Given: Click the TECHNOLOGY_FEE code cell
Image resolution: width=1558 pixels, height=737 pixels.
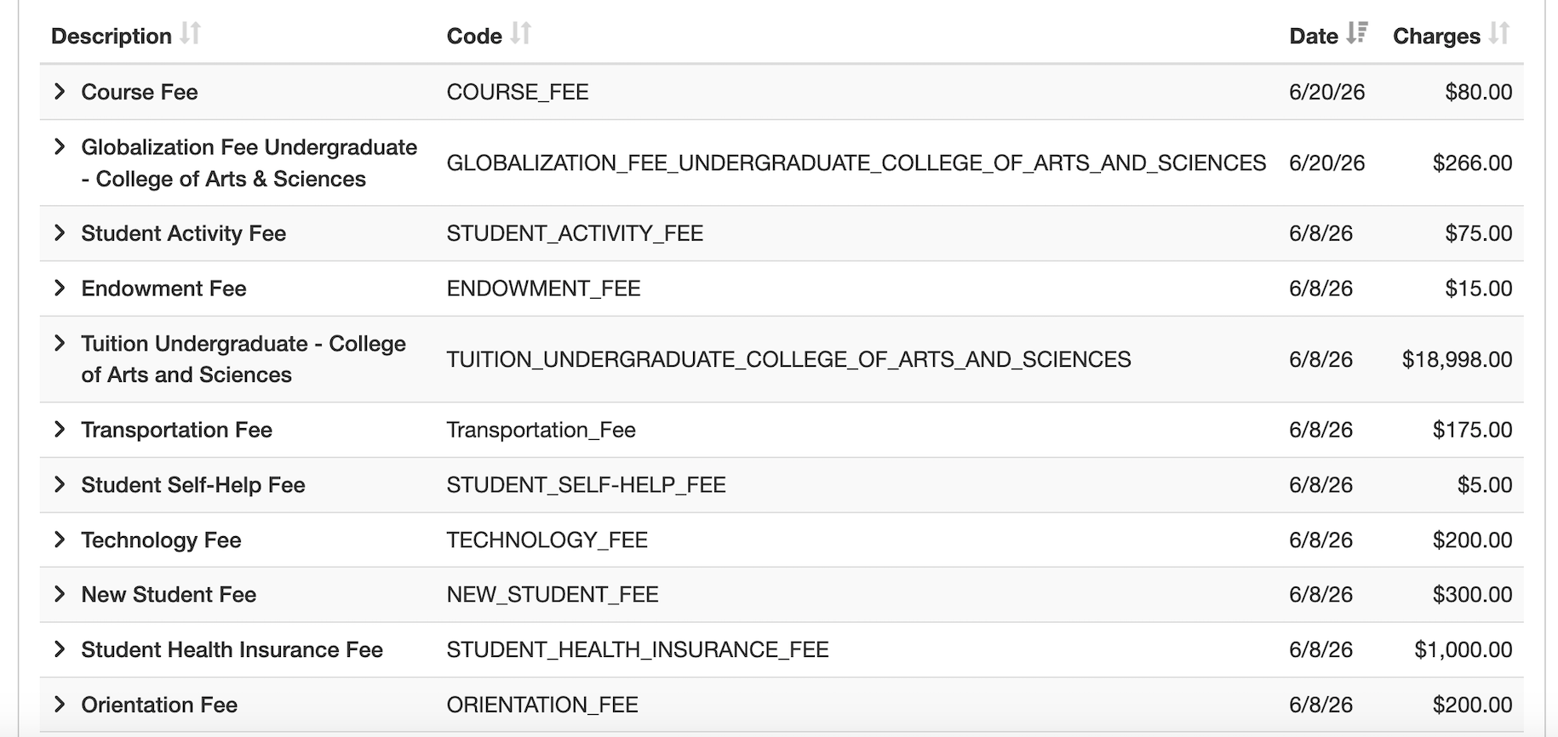Looking at the screenshot, I should point(547,540).
